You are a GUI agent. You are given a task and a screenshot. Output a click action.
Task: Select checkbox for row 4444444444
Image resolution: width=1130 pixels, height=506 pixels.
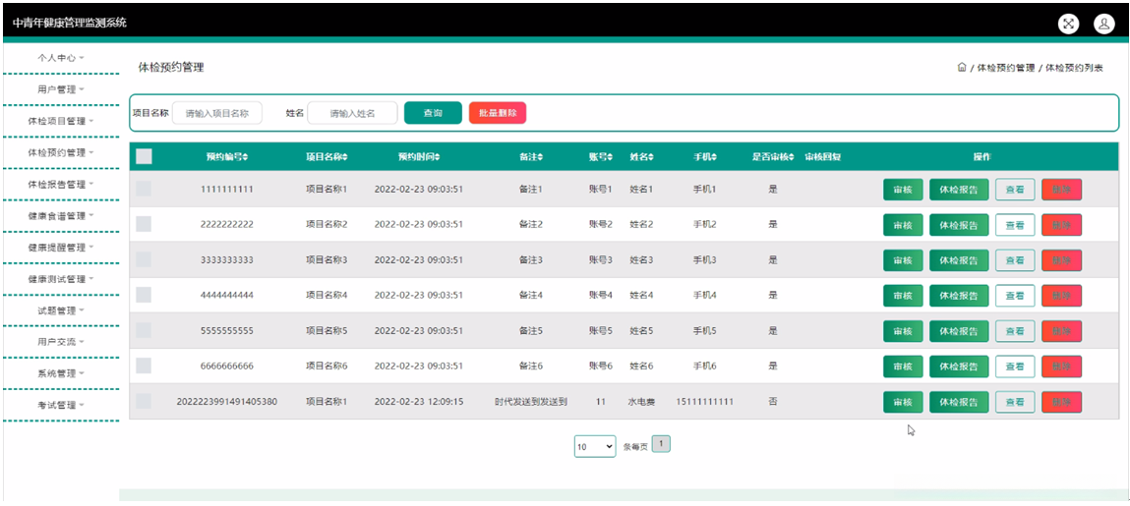click(144, 295)
